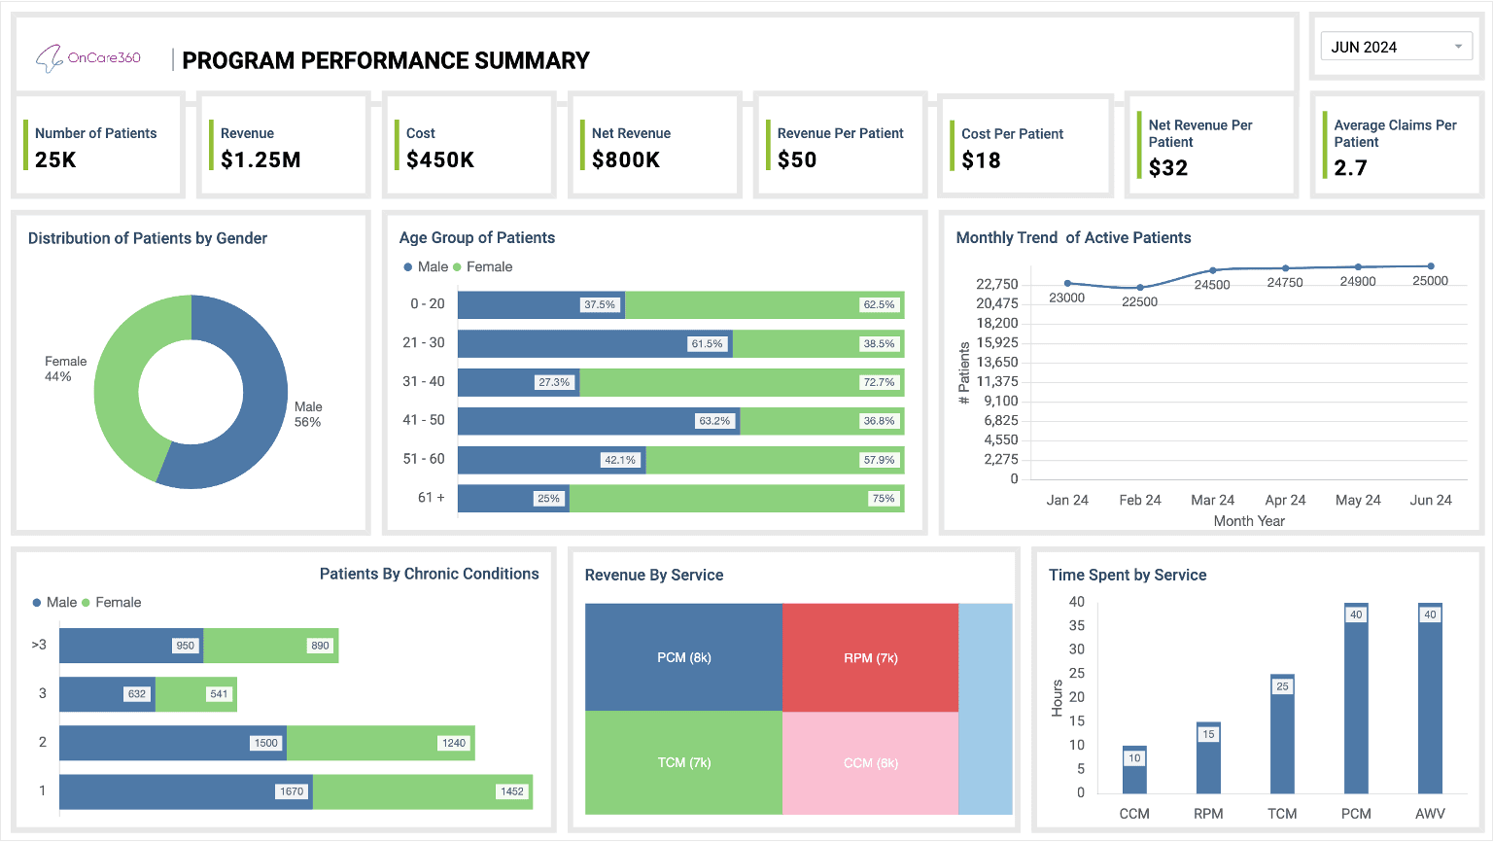This screenshot has height=842, width=1493.
Task: Click the Revenue Per Patient $50 value
Action: pyautogui.click(x=797, y=159)
